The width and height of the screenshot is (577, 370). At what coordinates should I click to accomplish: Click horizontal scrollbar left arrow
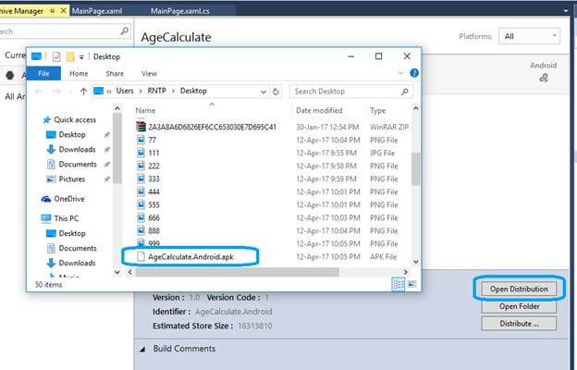[x=129, y=272]
